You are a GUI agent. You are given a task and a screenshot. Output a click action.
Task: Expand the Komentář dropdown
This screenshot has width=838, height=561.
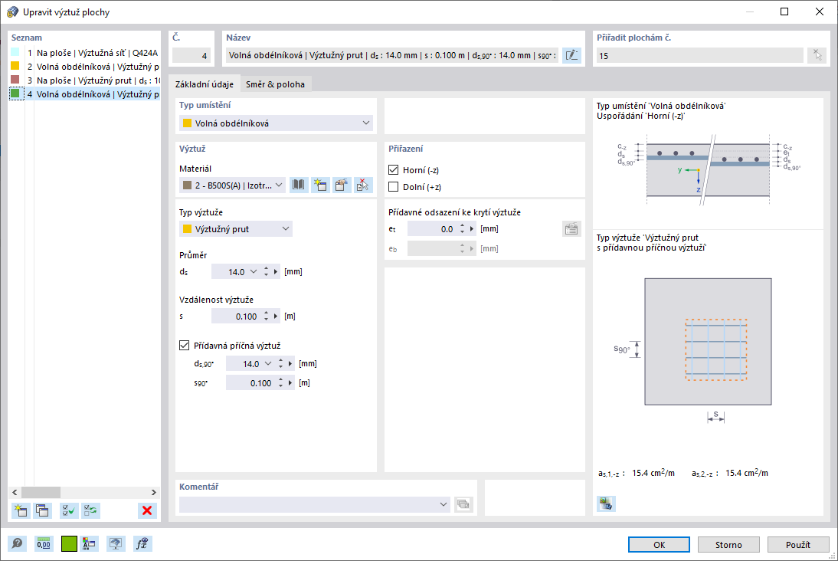click(443, 504)
